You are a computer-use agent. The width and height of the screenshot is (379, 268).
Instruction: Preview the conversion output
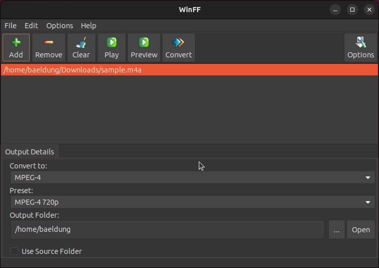pos(144,47)
